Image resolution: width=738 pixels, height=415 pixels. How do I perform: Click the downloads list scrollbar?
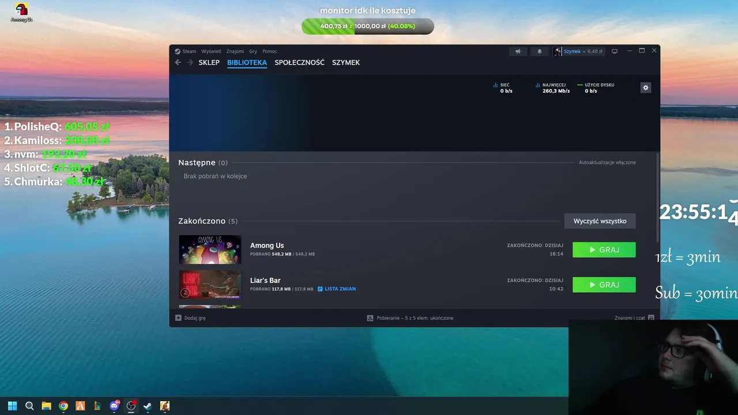click(657, 198)
